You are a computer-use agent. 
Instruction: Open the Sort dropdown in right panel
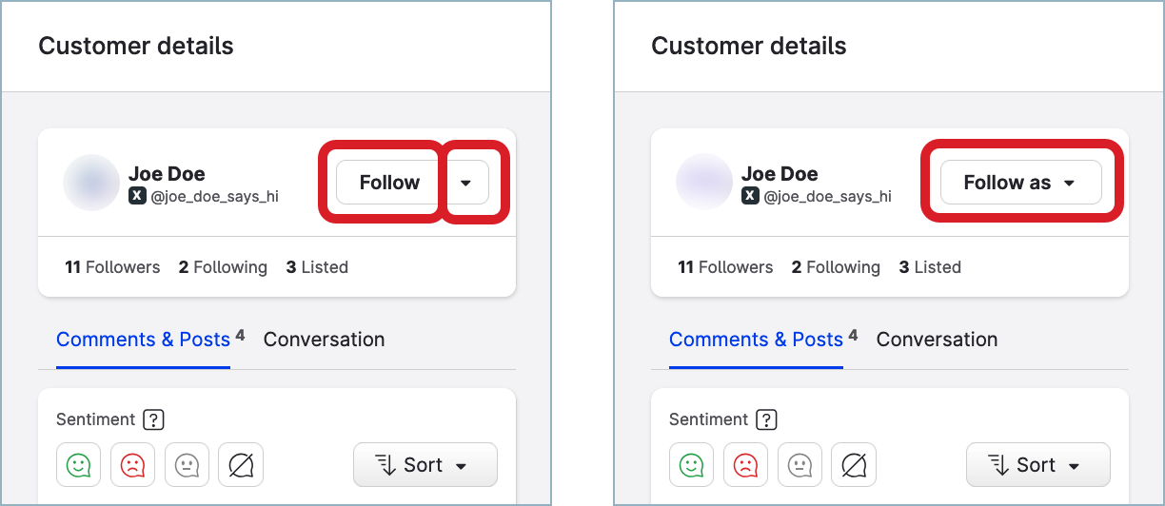click(x=1037, y=465)
